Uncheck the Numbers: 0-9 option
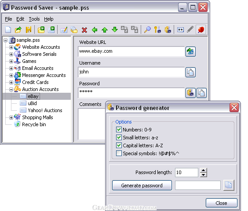This screenshot has width=248, height=211. 119,129
